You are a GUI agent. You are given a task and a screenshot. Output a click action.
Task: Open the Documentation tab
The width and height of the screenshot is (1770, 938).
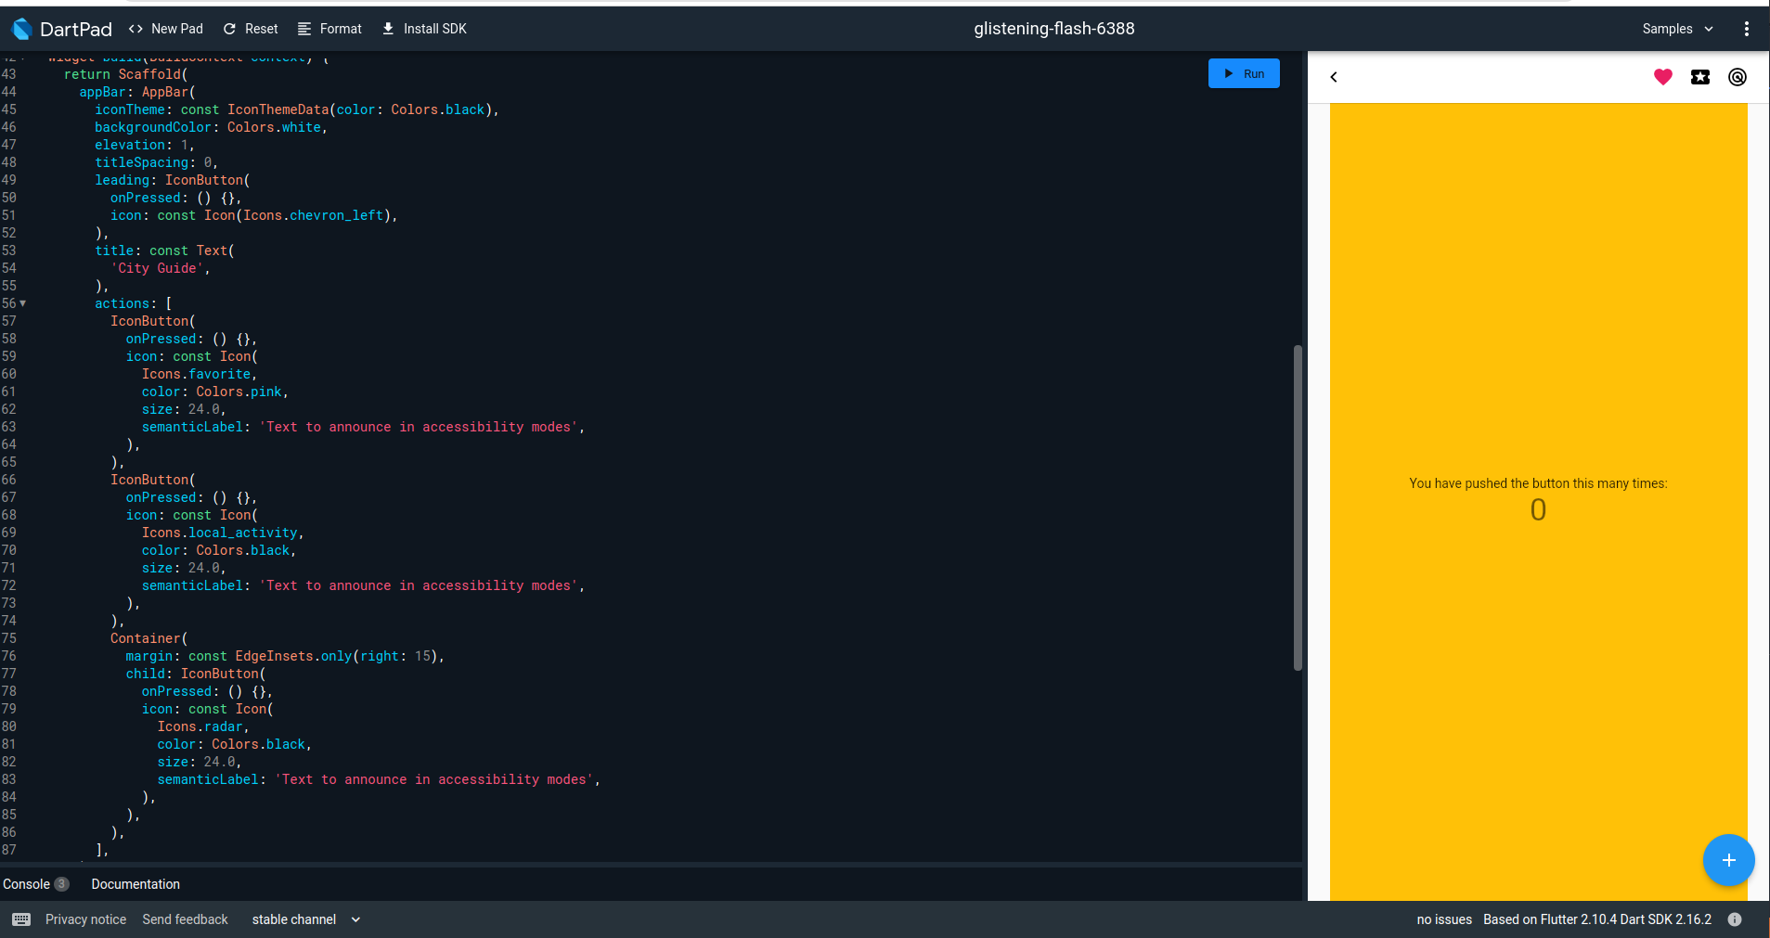(x=136, y=884)
